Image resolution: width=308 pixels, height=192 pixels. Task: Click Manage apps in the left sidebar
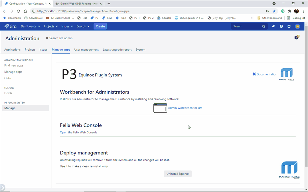(13, 72)
